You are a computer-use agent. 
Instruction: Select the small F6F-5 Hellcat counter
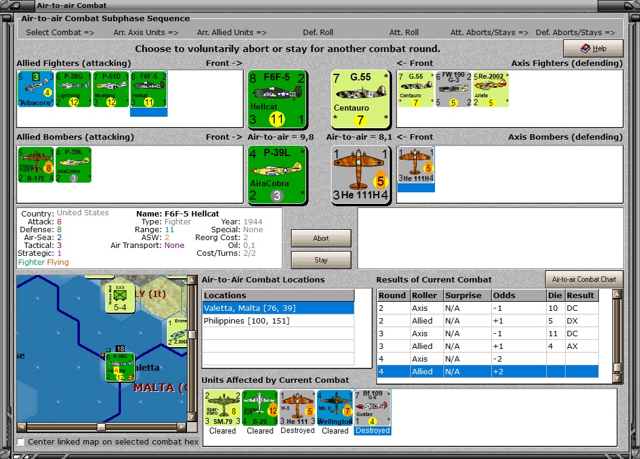pos(149,90)
